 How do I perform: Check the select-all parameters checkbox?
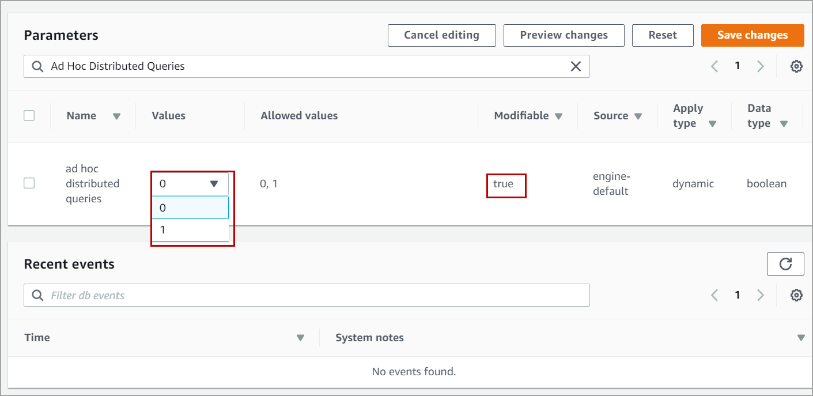coord(29,116)
